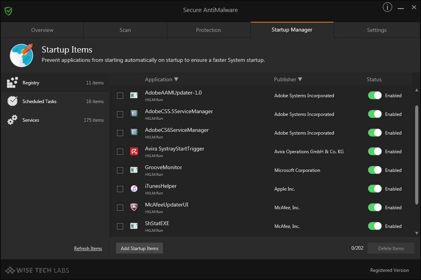This screenshot has height=280, width=421.
Task: Select the Startup Manager tab
Action: (x=292, y=30)
